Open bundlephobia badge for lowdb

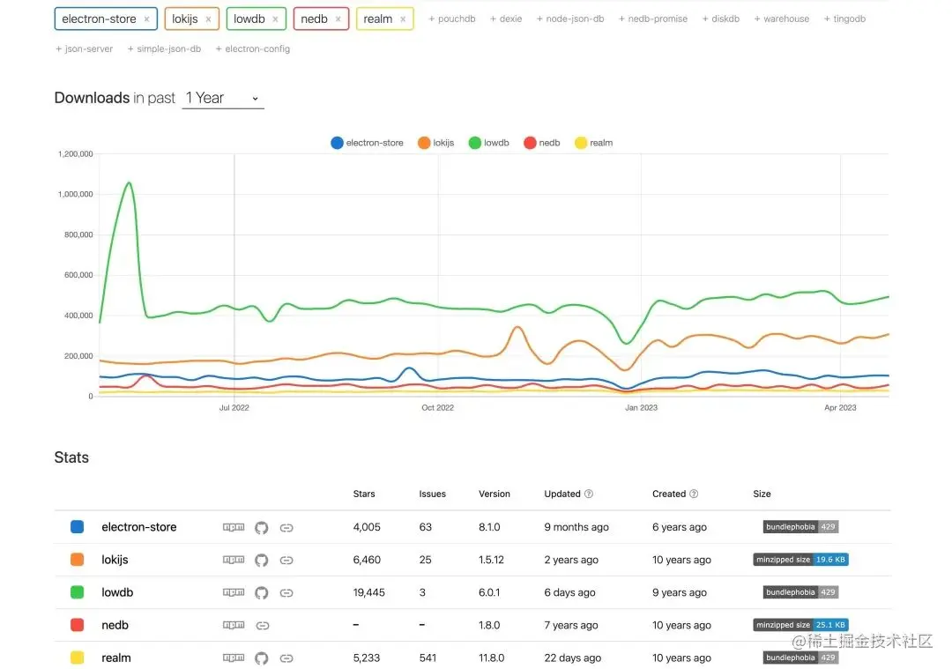pyautogui.click(x=800, y=592)
